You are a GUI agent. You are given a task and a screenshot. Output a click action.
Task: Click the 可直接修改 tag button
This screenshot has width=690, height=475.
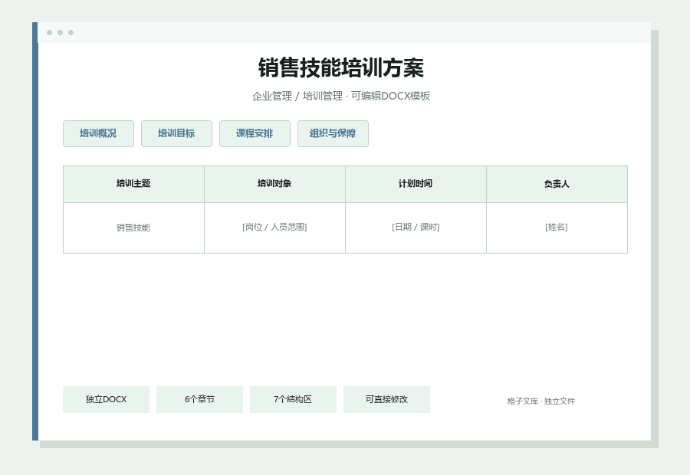point(386,399)
